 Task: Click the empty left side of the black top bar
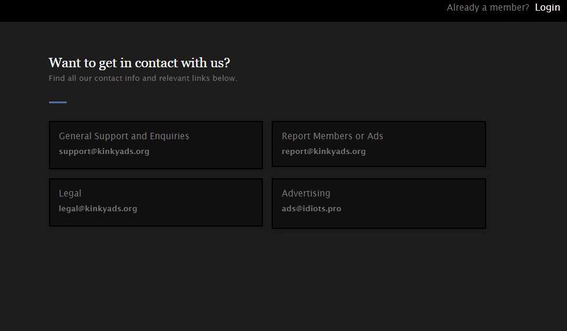pos(177,11)
